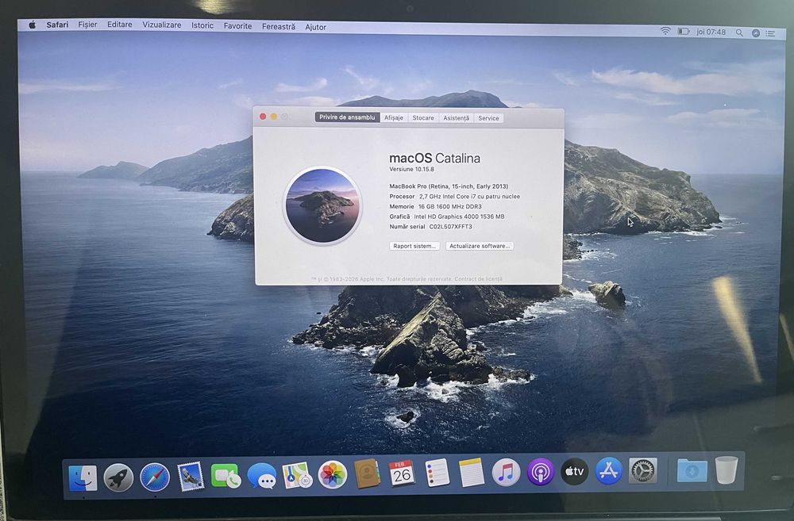Open Podcasts purple icon in Dock

point(540,472)
